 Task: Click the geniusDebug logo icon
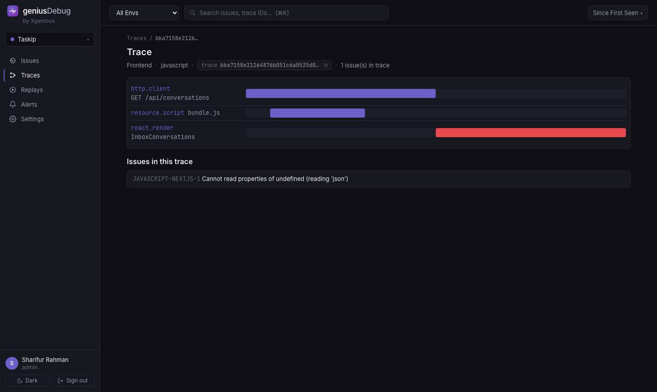[13, 11]
